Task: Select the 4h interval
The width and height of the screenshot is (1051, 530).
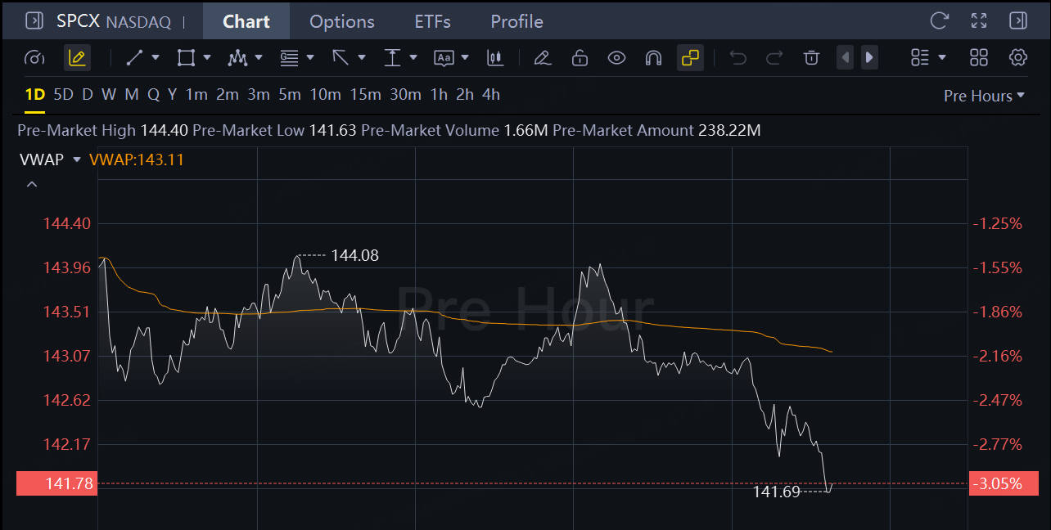Action: tap(491, 95)
